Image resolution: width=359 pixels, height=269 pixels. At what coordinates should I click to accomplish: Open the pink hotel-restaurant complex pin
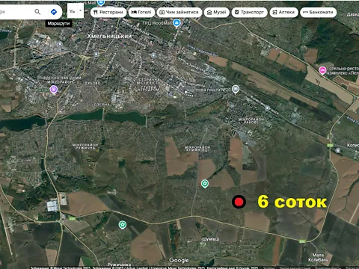(x=322, y=70)
